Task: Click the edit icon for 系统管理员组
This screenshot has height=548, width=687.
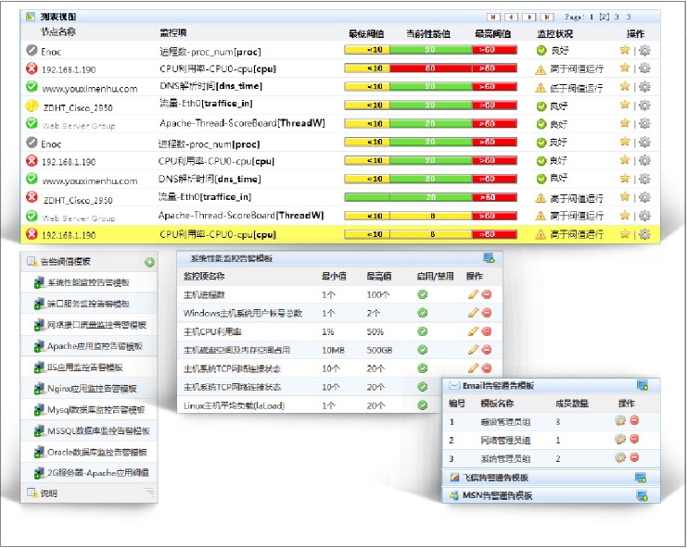Action: [620, 458]
